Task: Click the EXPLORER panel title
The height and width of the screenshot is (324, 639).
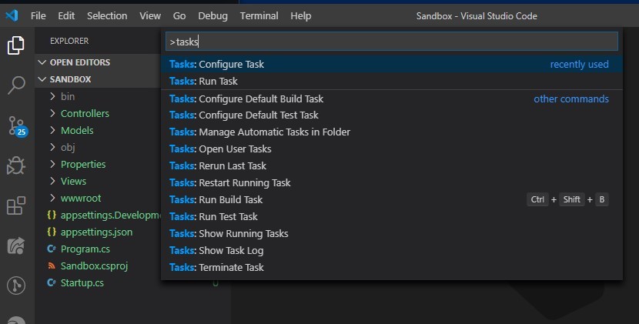Action: [69, 41]
